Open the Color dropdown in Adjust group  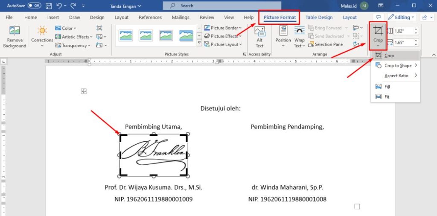(x=66, y=28)
